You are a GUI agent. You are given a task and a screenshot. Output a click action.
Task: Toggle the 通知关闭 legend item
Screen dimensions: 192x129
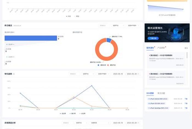coord(101,65)
